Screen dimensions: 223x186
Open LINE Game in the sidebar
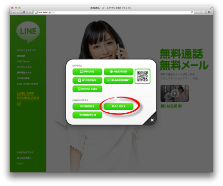coord(23,61)
